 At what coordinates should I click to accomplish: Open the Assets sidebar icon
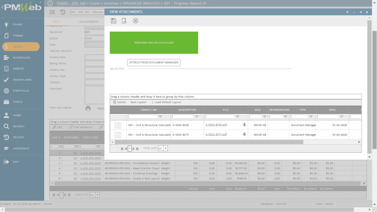pyautogui.click(x=7, y=69)
